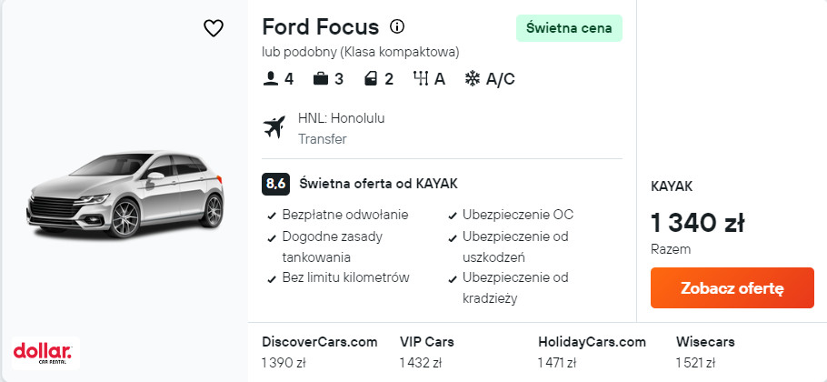Image resolution: width=827 pixels, height=382 pixels.
Task: Click the Dollar car rental logo
Action: pyautogui.click(x=42, y=351)
